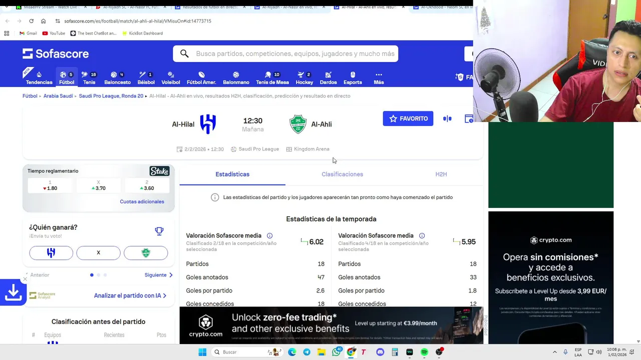Screen dimensions: 641x360
Task: Open the Tenis de Mesa section
Action: click(272, 77)
